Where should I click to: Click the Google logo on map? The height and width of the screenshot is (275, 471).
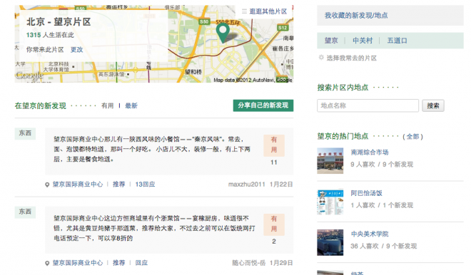click(x=30, y=75)
